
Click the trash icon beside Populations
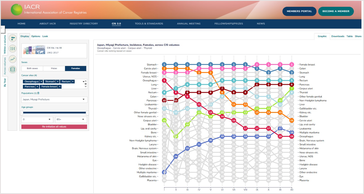[x=38, y=93]
